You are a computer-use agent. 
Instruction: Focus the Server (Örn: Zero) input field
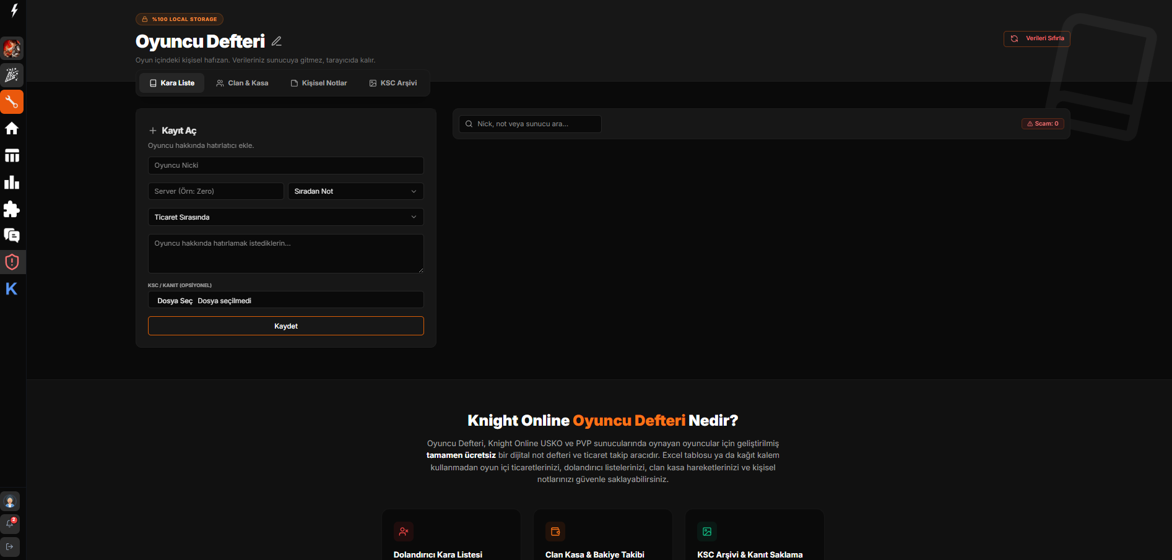pos(216,191)
